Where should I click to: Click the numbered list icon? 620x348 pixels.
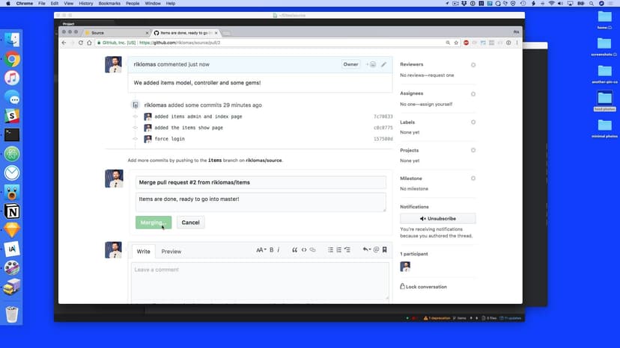[338, 250]
